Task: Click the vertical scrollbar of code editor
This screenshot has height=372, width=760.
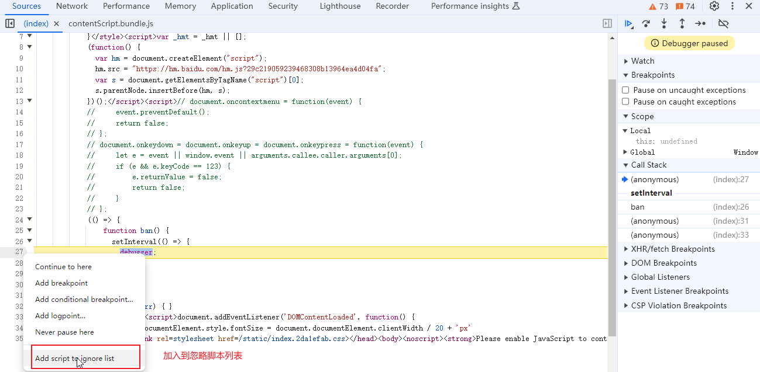Action: click(612, 199)
